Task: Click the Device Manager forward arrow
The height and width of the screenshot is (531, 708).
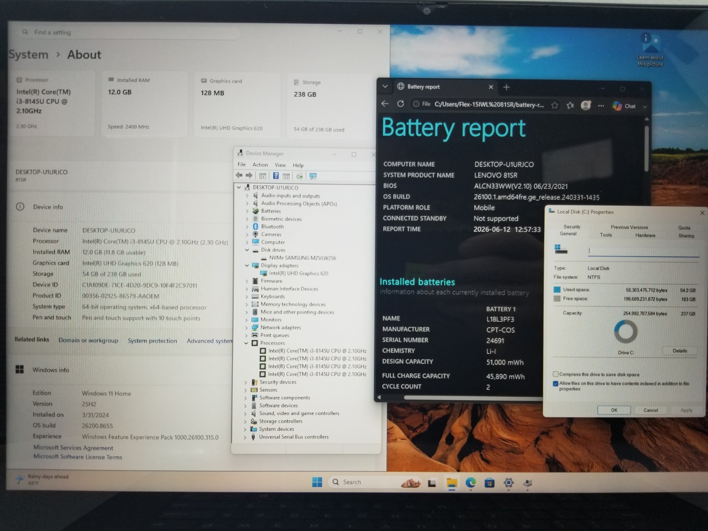Action: click(x=249, y=176)
